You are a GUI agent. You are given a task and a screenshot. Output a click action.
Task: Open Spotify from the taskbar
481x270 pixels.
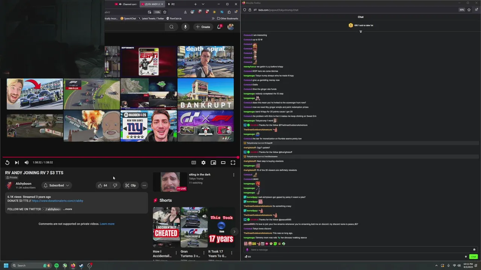[56, 265]
